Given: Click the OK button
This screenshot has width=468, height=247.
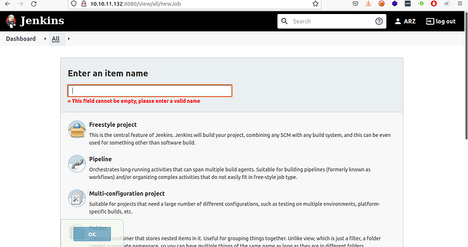Looking at the screenshot, I should tap(92, 234).
